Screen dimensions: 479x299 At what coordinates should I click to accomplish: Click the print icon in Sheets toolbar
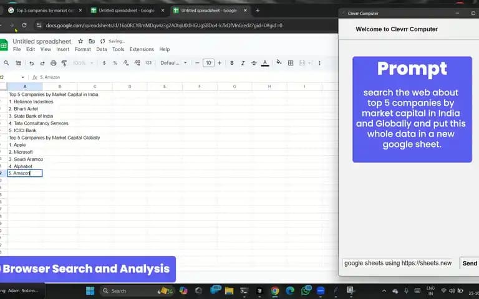[54, 63]
